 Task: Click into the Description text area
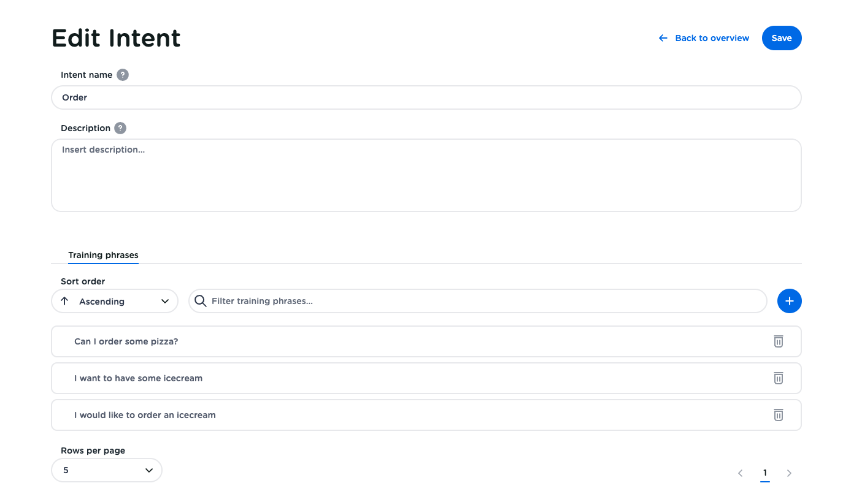(426, 175)
